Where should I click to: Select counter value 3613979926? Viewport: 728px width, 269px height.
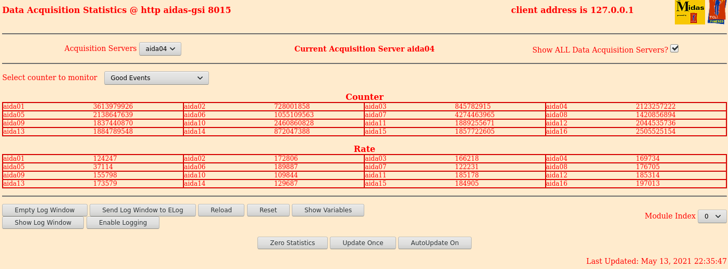113,107
